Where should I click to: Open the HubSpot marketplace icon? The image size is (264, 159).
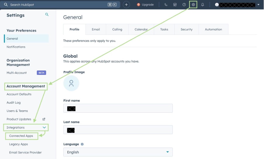tap(175, 5)
